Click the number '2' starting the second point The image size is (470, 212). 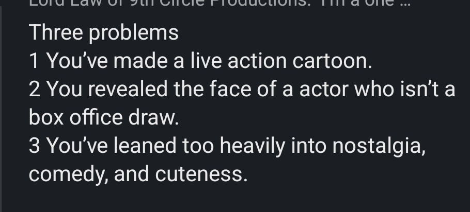pos(35,90)
